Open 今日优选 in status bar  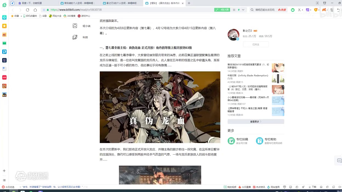8,187
